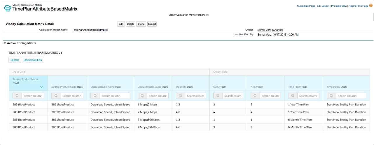The height and width of the screenshot is (145, 374).
Task: Focus Quantity search column field
Action: tap(196, 96)
